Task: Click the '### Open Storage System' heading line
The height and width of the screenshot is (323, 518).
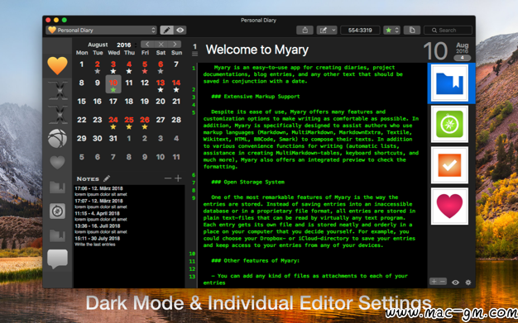Action: (x=247, y=182)
